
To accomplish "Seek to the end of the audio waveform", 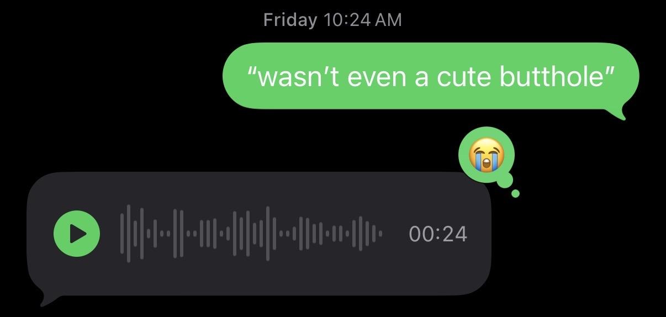I will click(x=380, y=234).
